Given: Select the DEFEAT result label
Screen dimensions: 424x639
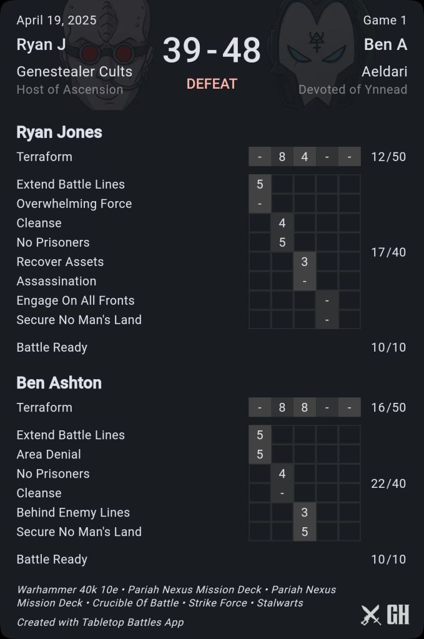Looking at the screenshot, I should coord(212,84).
